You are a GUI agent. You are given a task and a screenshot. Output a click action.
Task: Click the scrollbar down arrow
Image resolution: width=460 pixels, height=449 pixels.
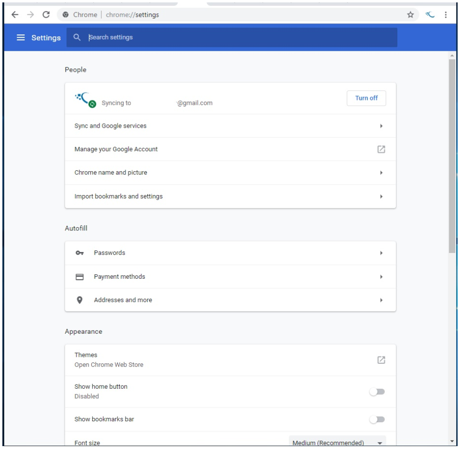(452, 441)
